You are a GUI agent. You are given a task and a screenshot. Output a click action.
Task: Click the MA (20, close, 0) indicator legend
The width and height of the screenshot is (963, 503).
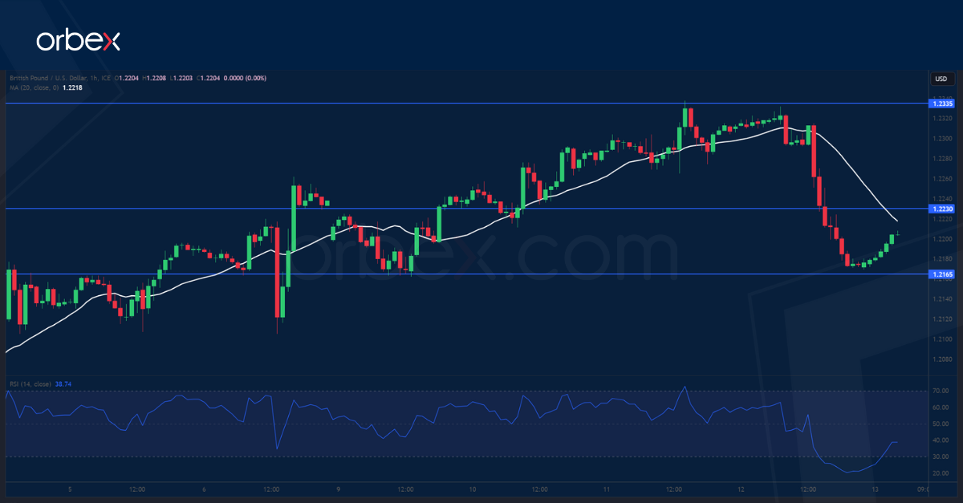35,87
